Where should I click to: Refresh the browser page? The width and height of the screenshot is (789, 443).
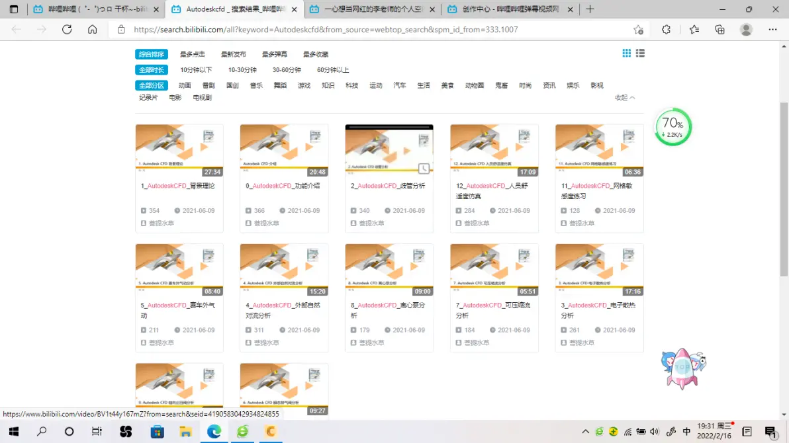[67, 30]
